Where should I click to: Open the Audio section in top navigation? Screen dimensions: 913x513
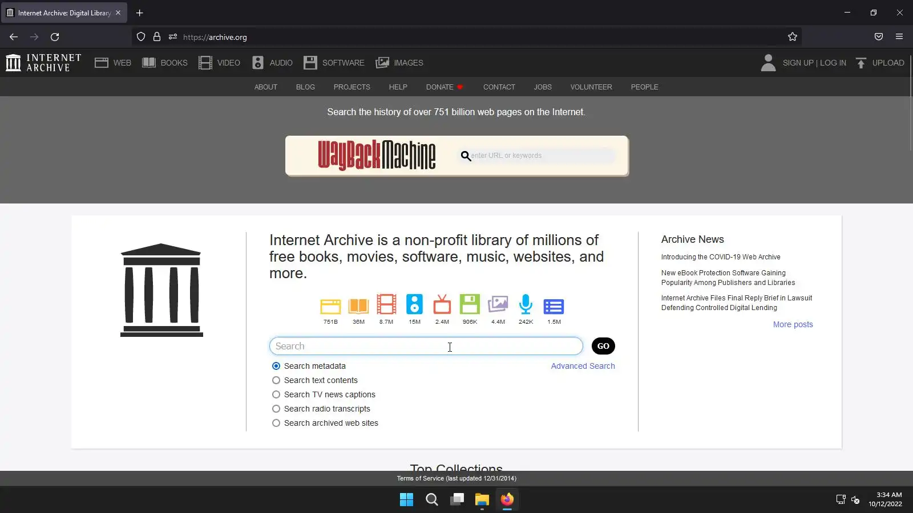pos(272,63)
